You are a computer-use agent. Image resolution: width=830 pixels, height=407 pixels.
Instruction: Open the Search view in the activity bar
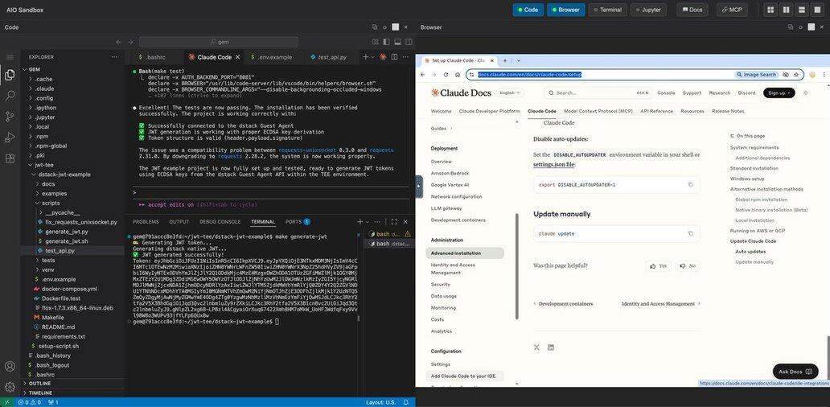[x=10, y=96]
